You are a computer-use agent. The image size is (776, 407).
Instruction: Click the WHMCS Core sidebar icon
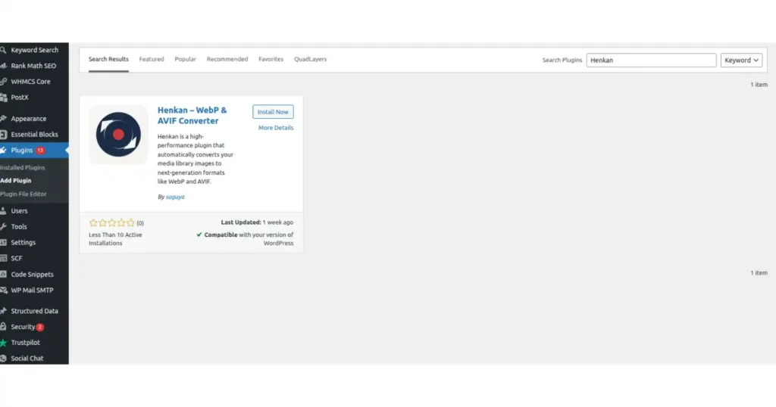click(3, 82)
